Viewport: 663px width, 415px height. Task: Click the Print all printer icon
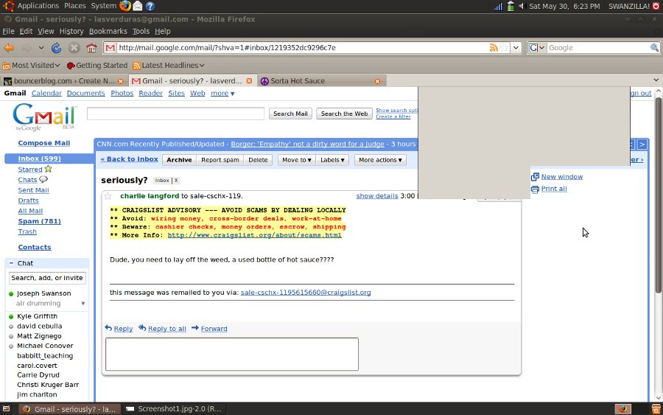[x=535, y=189]
